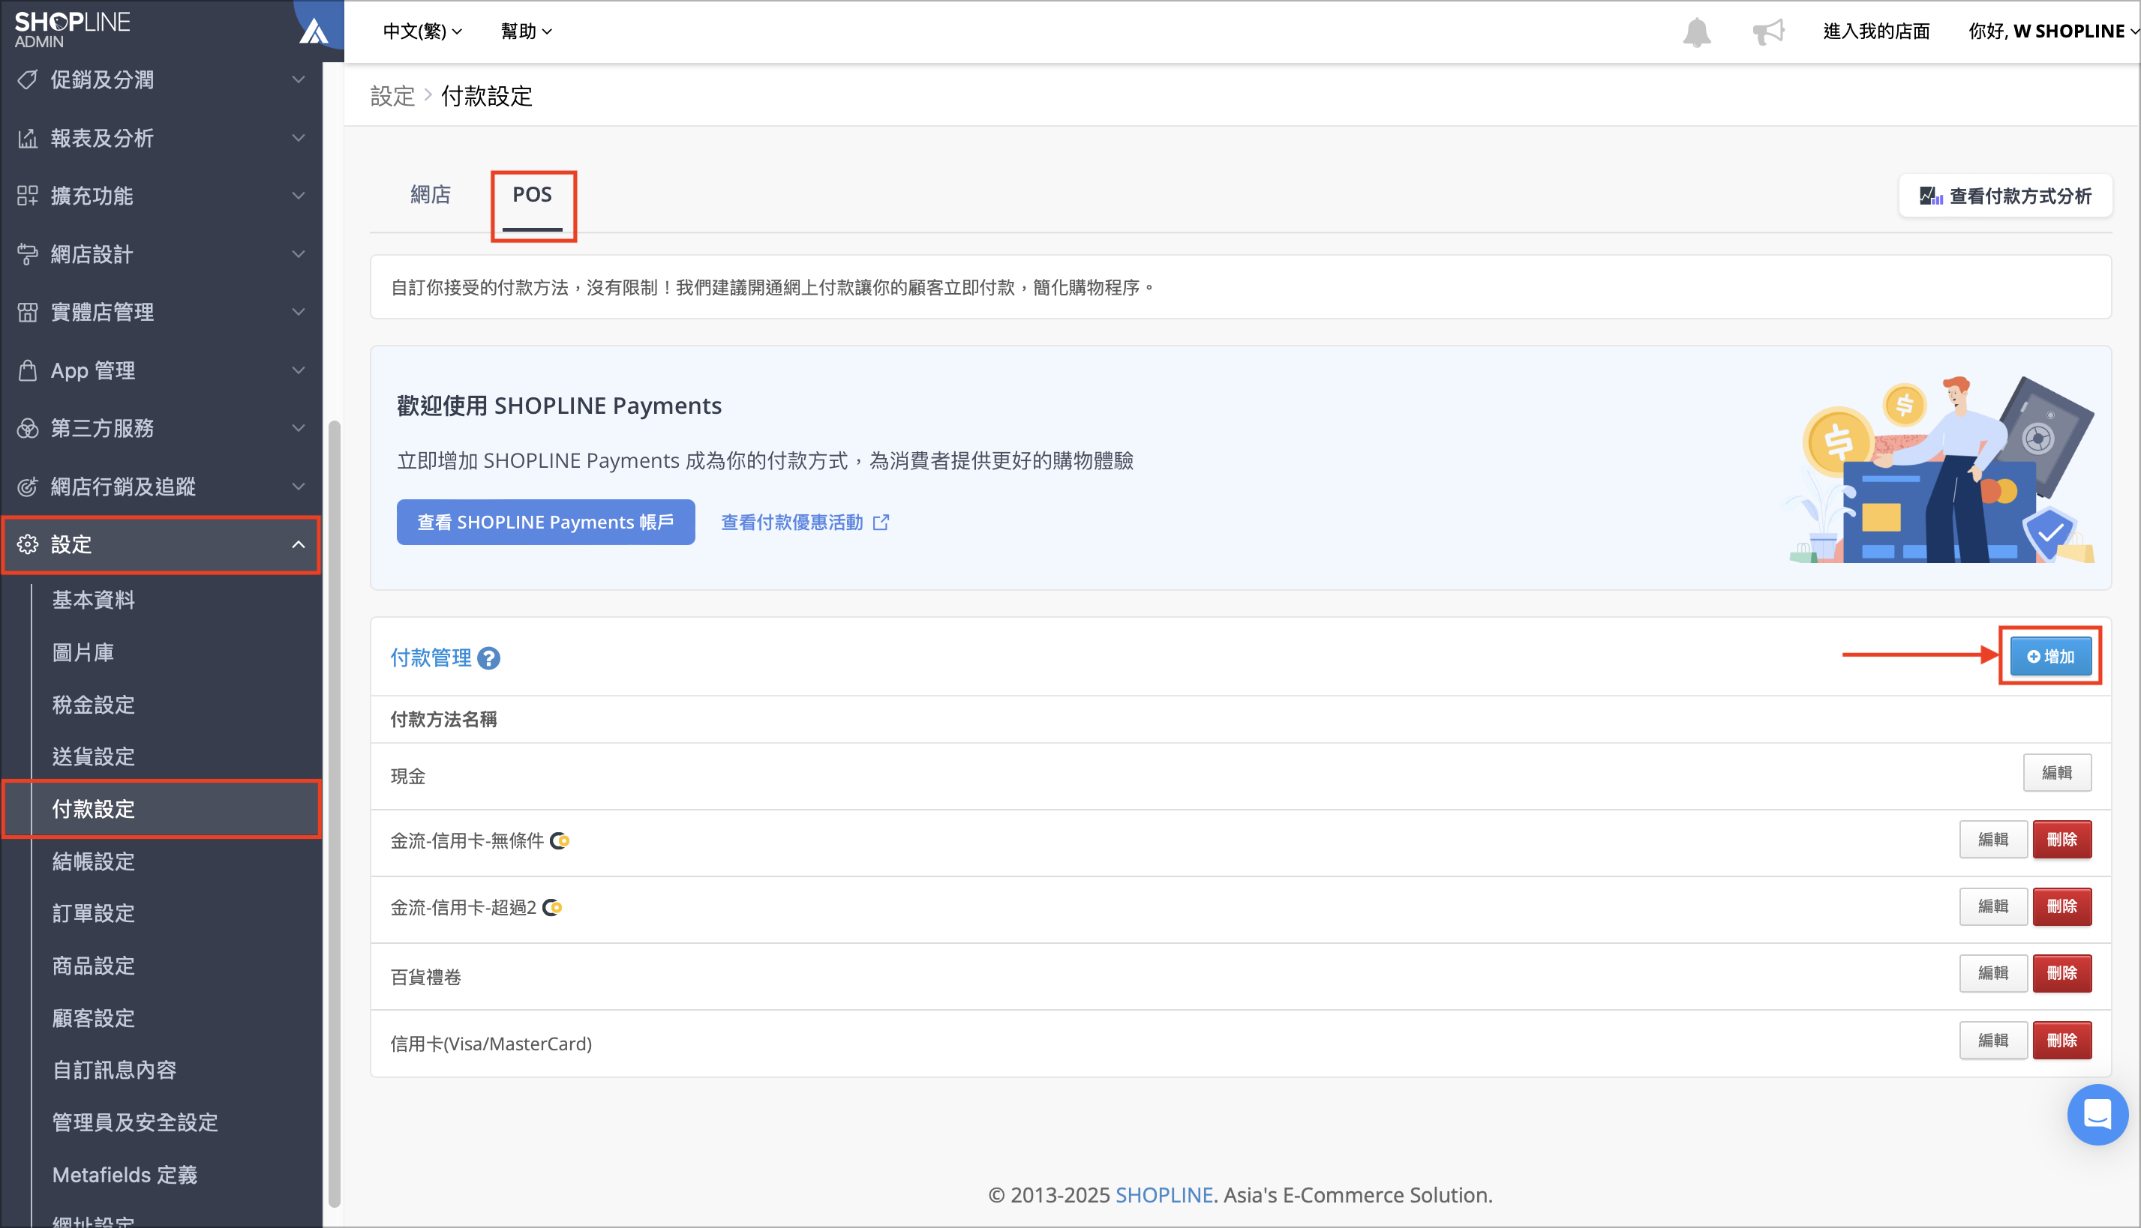Open 自訂訊息內容 in the settings submenu
The image size is (2141, 1228).
coord(114,1071)
